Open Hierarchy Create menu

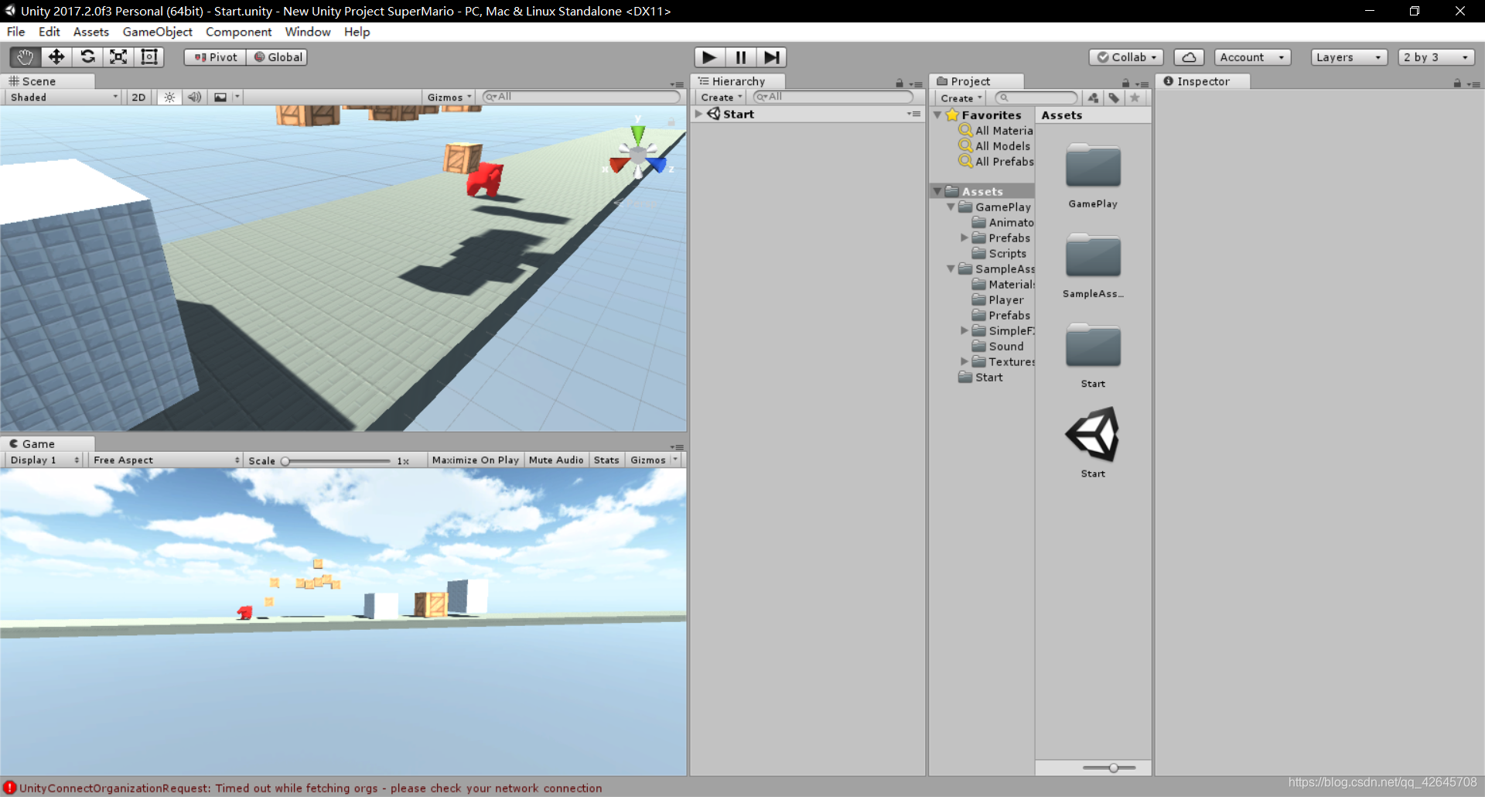pyautogui.click(x=721, y=97)
